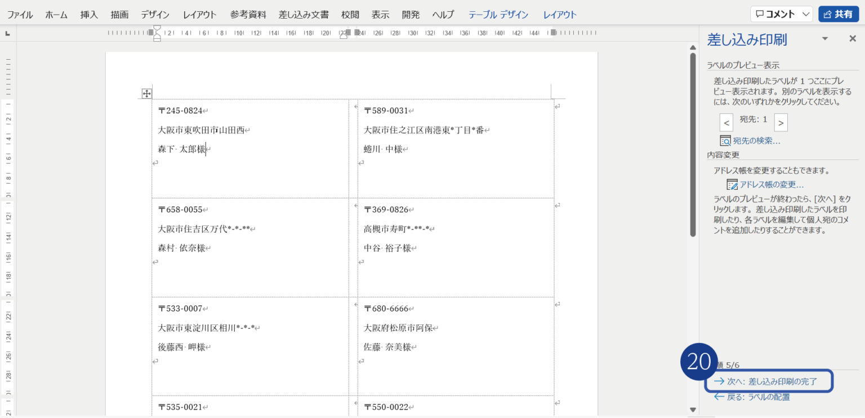Click the 宛先の検索 search icon
The image size is (865, 418).
(x=725, y=141)
